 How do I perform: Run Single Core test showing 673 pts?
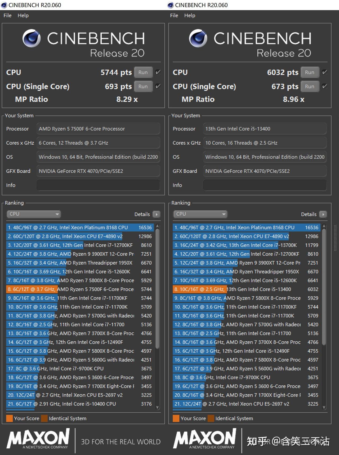coord(310,86)
